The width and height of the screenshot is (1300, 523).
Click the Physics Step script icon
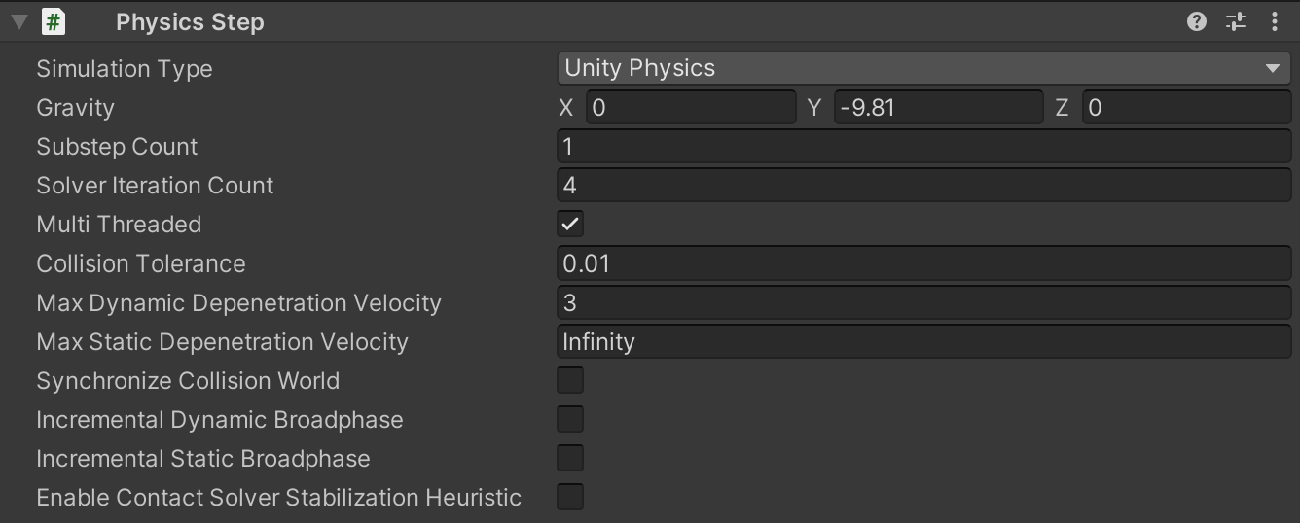coord(54,21)
